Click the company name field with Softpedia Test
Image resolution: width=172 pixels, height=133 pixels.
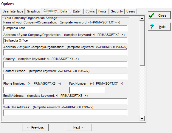coord(65,28)
